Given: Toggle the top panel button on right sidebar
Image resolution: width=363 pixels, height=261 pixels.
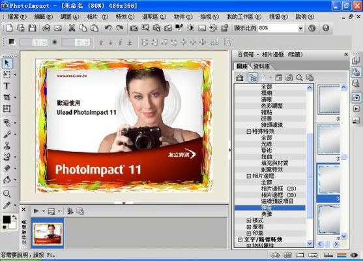Looking at the screenshot, I should 356,61.
